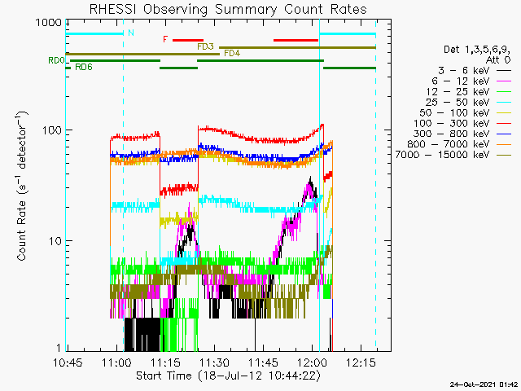This screenshot has width=521, height=391.
Task: Select the 300 - 800 keV legend label
Action: click(452, 134)
